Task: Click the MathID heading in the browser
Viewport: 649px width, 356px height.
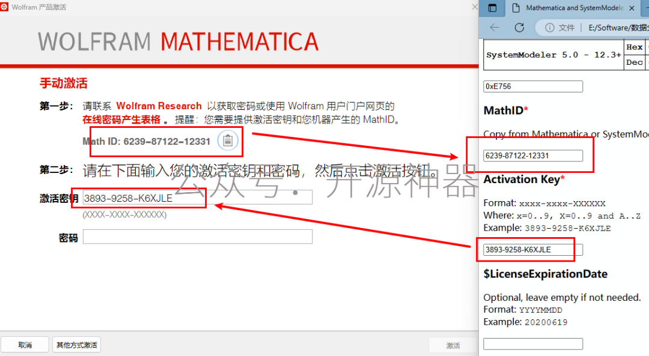Action: 506,110
